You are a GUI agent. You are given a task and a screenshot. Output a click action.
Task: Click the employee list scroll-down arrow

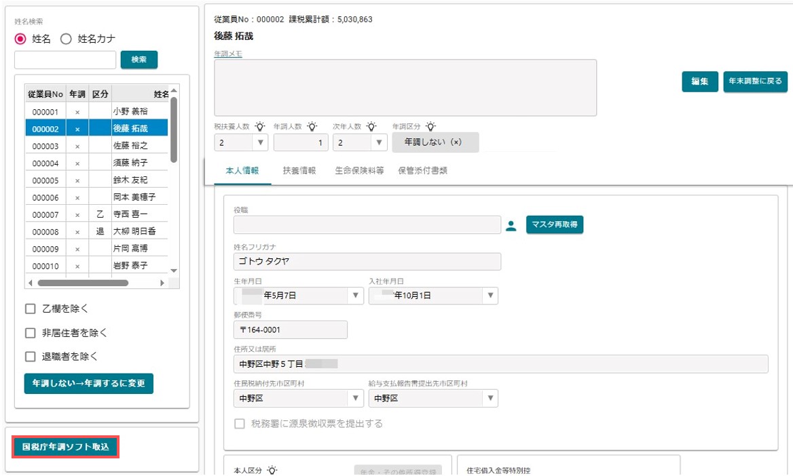coord(174,271)
